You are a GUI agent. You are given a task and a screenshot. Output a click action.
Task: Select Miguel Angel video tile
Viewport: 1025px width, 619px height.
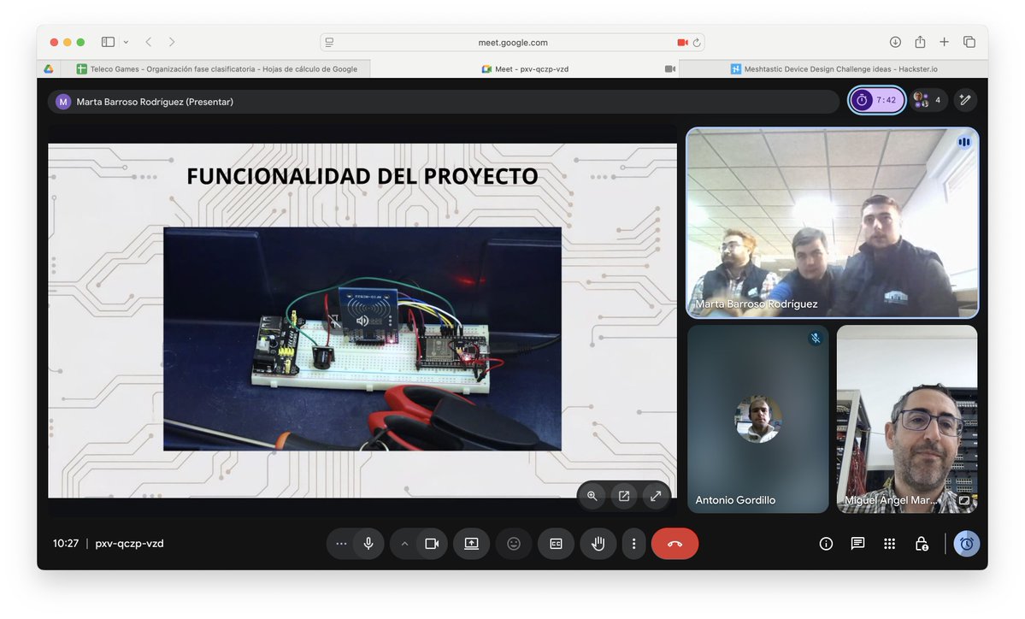(x=907, y=419)
